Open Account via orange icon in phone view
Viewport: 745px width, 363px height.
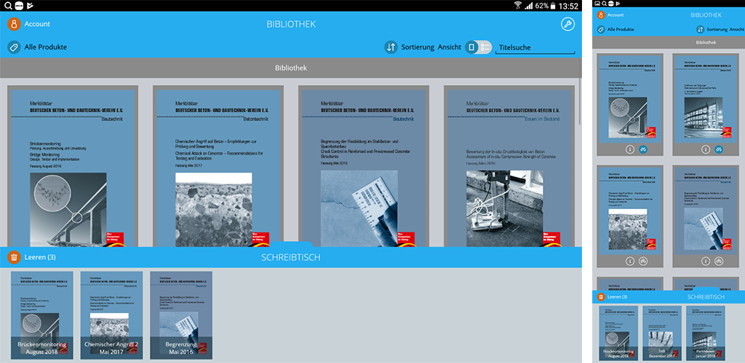click(600, 15)
